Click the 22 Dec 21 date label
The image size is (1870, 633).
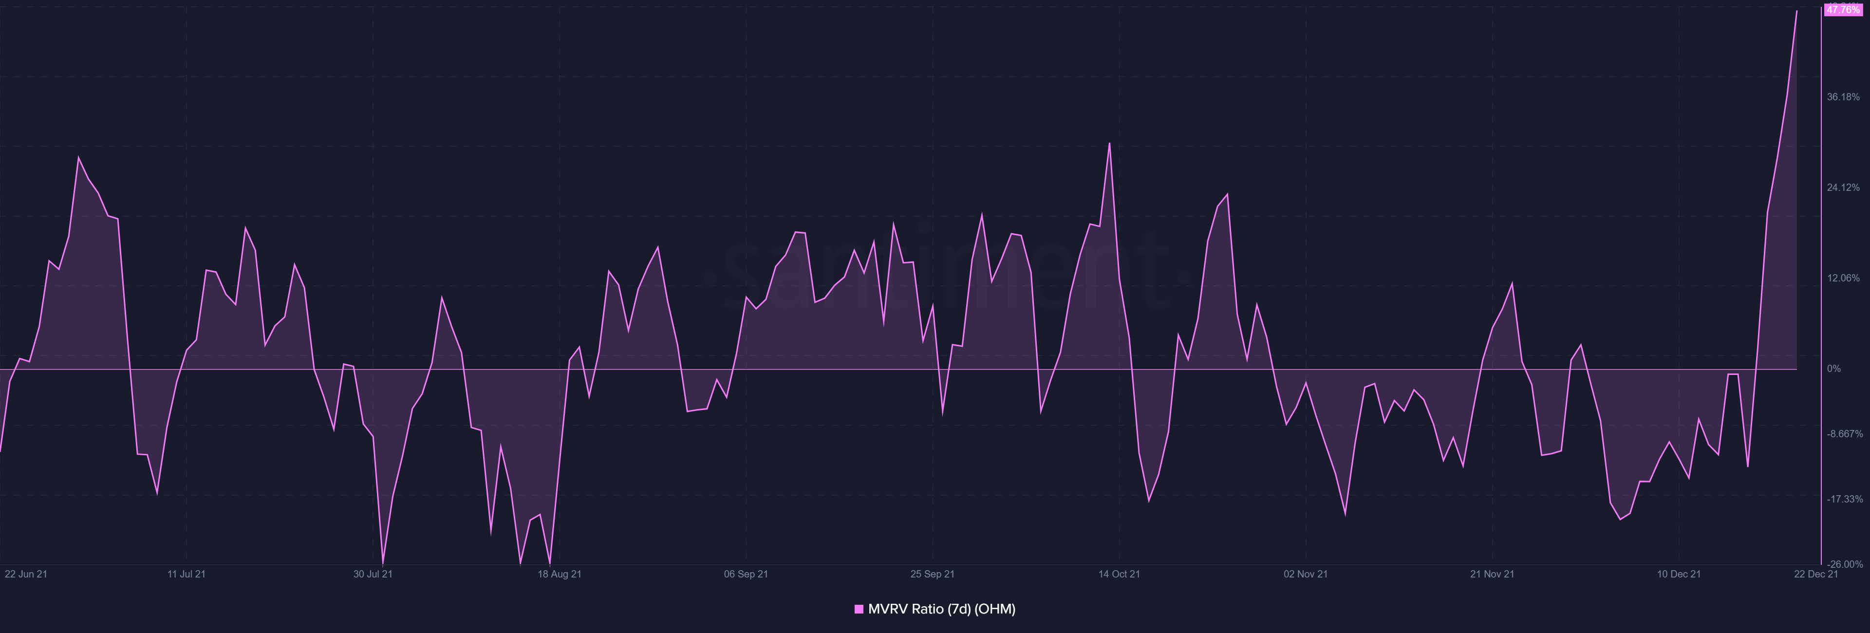(x=1815, y=574)
